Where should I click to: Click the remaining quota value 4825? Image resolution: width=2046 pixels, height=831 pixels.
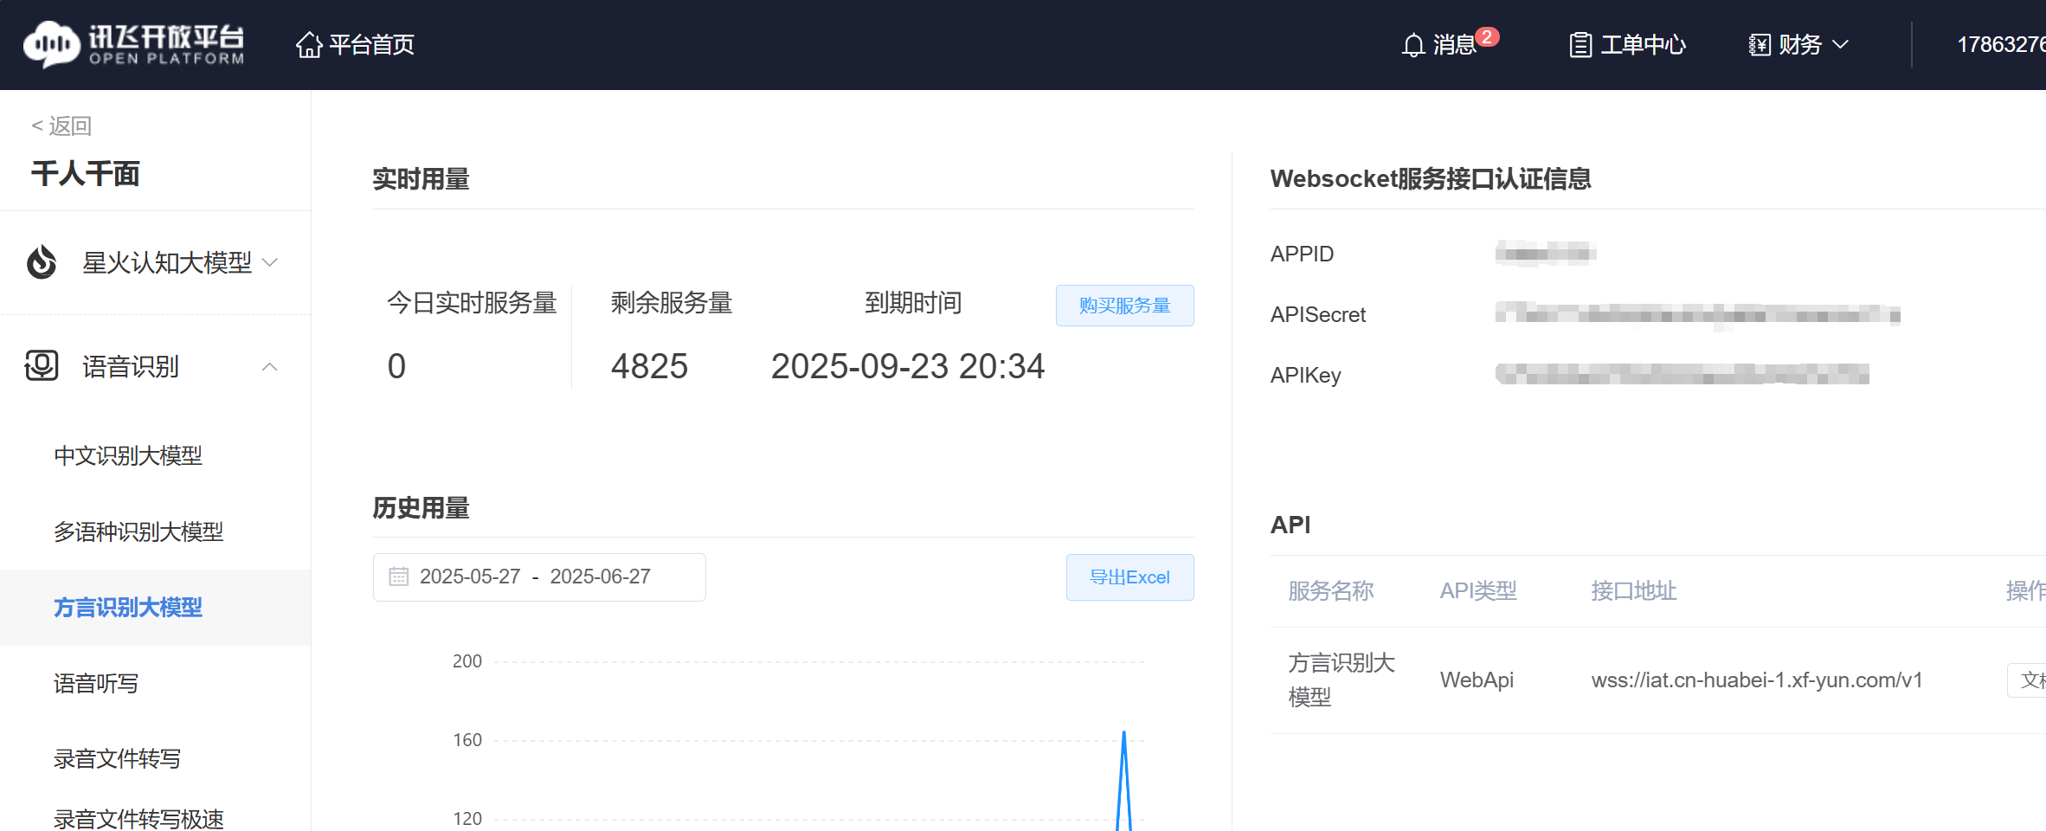tap(649, 366)
